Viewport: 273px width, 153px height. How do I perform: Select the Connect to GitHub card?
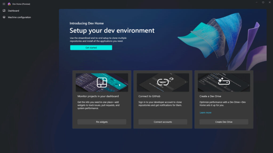click(x=163, y=100)
